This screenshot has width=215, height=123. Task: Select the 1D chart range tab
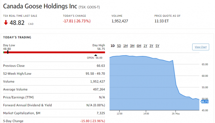(113, 46)
